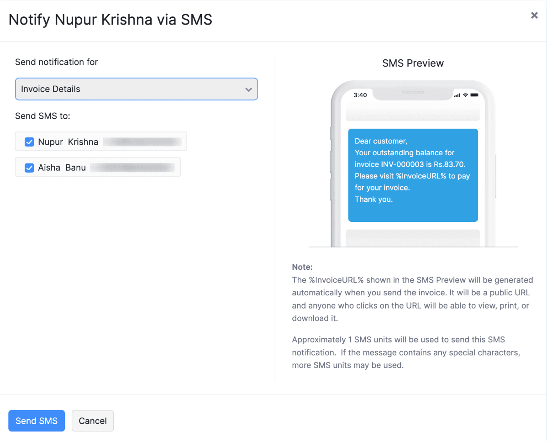This screenshot has width=547, height=441.
Task: Cancel the SMS notification
Action: pyautogui.click(x=92, y=420)
